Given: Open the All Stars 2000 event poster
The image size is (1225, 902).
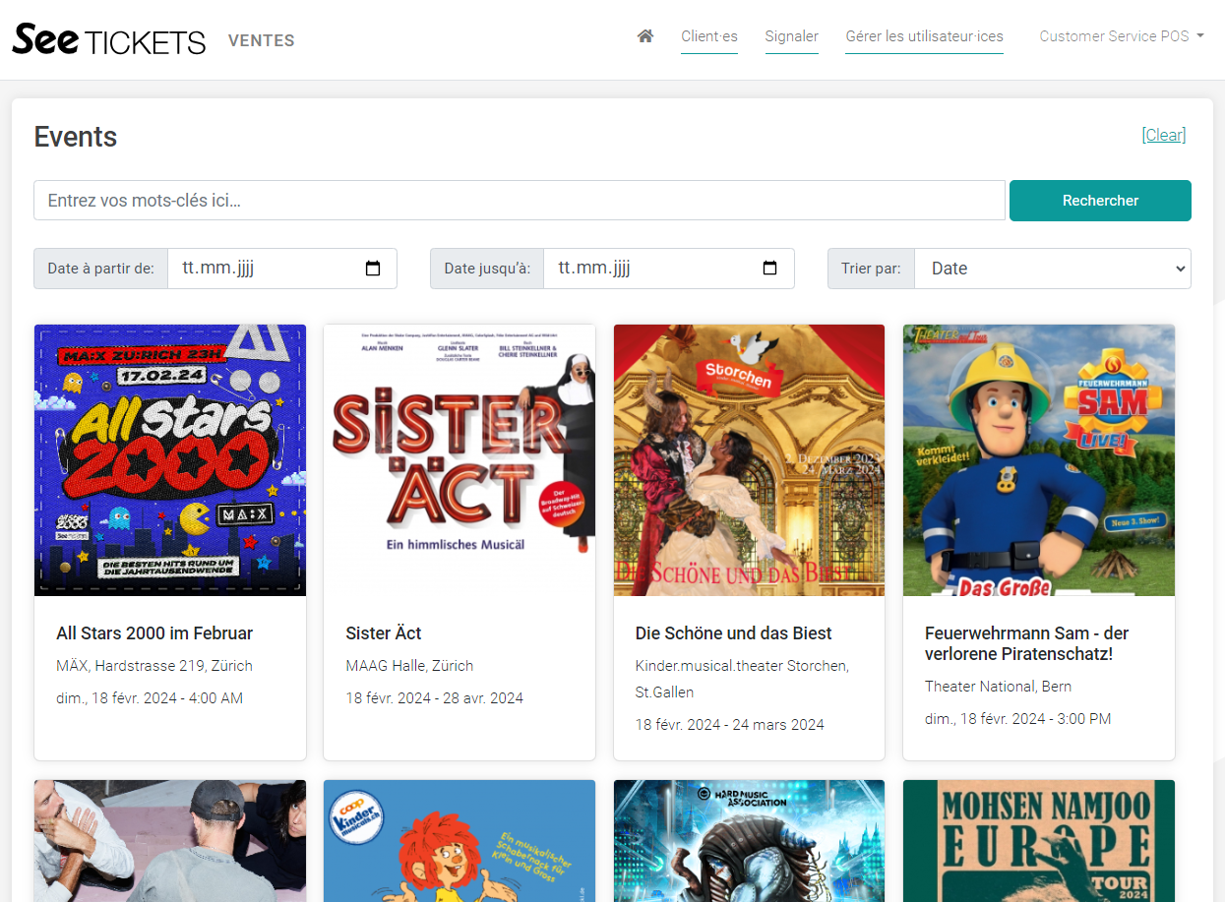Looking at the screenshot, I should point(170,460).
